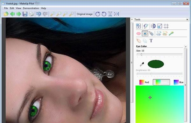Switch to the Red color palette

pos(144,82)
